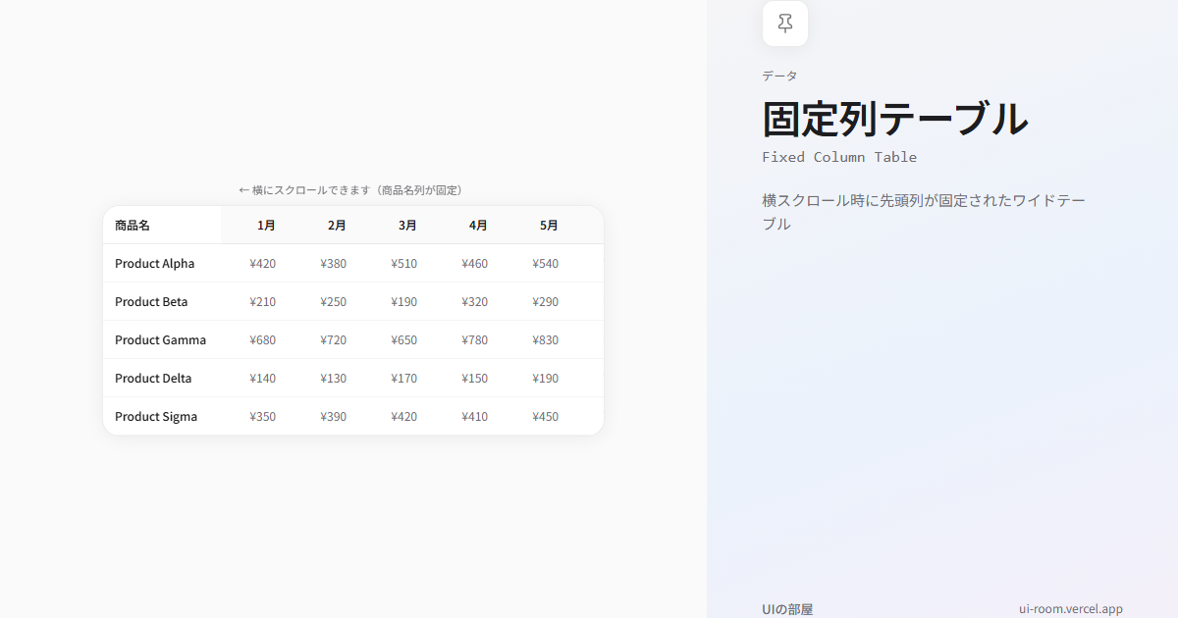This screenshot has width=1178, height=618.
Task: Click the Product Gamma row label
Action: coord(161,339)
